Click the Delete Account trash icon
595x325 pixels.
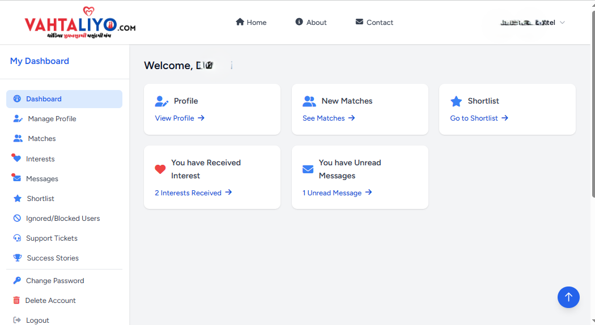(x=16, y=300)
